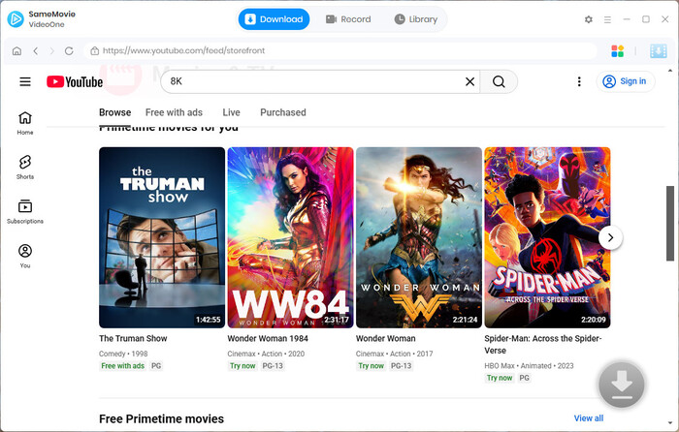The height and width of the screenshot is (432, 679).
Task: Open YouTube three-dot settings menu
Action: pyautogui.click(x=579, y=81)
